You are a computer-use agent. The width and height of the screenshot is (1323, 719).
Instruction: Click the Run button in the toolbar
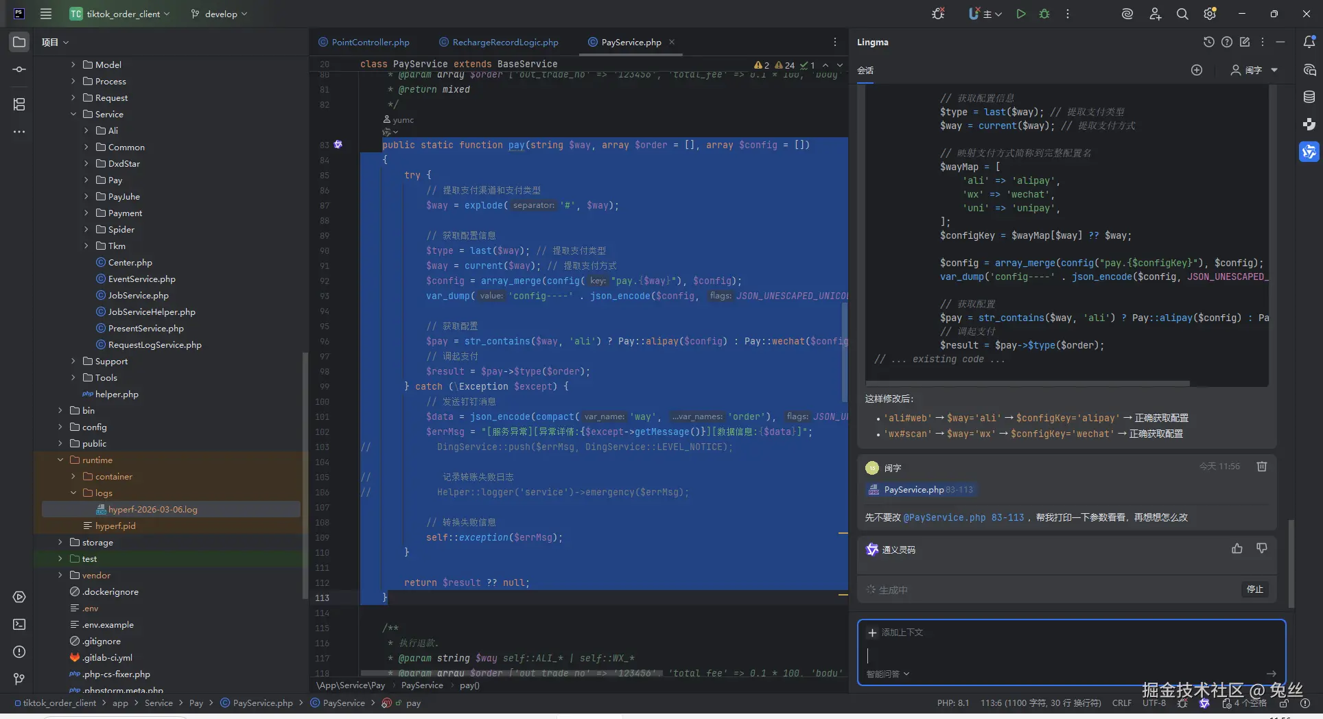tap(1021, 14)
